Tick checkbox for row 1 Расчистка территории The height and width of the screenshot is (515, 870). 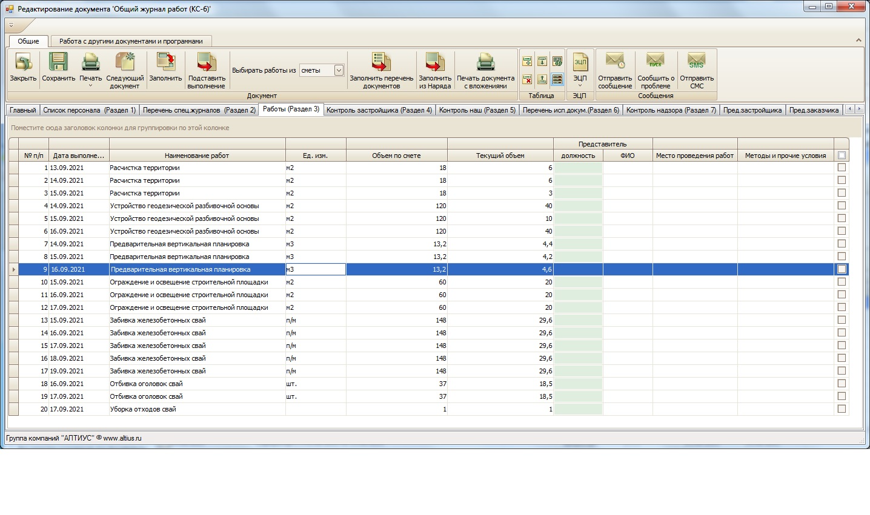842,168
